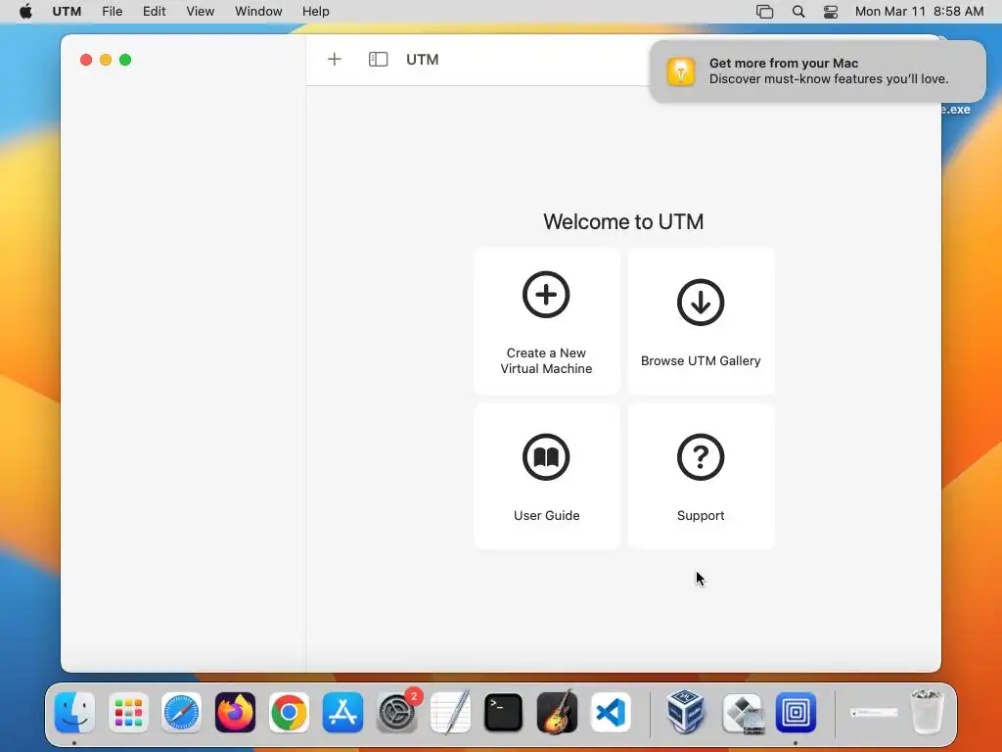Image resolution: width=1002 pixels, height=752 pixels.
Task: Open the File menu
Action: (x=112, y=12)
